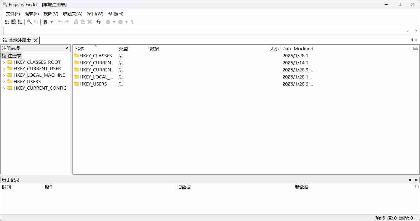Expand the HKEY_LOCAL_MACHINE tree node
The width and height of the screenshot is (420, 221).
tap(4, 75)
